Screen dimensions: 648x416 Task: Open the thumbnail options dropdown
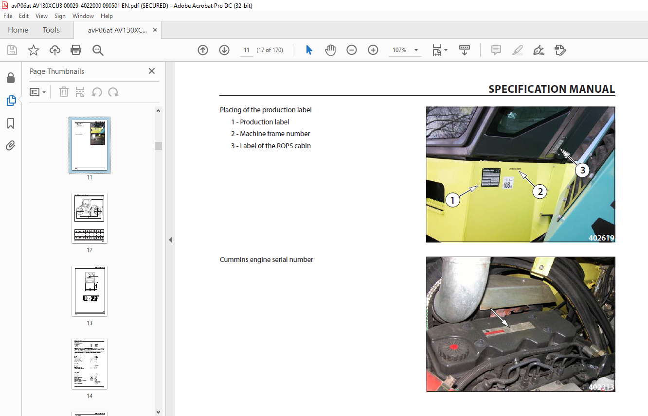[38, 92]
